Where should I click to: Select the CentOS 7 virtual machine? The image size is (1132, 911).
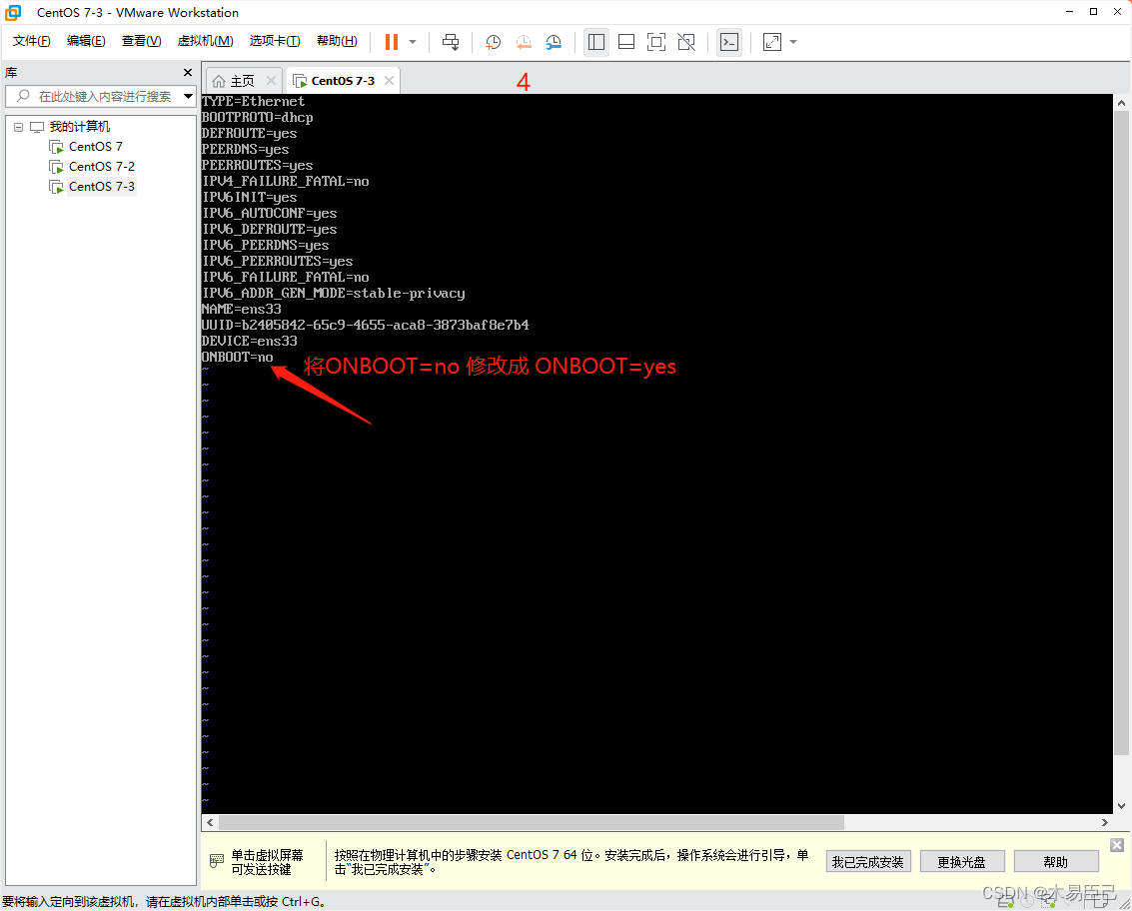[x=95, y=147]
